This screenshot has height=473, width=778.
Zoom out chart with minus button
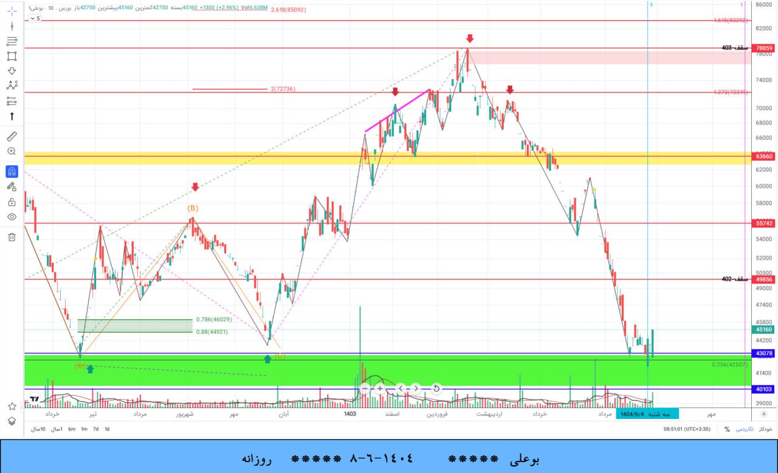tap(365, 388)
